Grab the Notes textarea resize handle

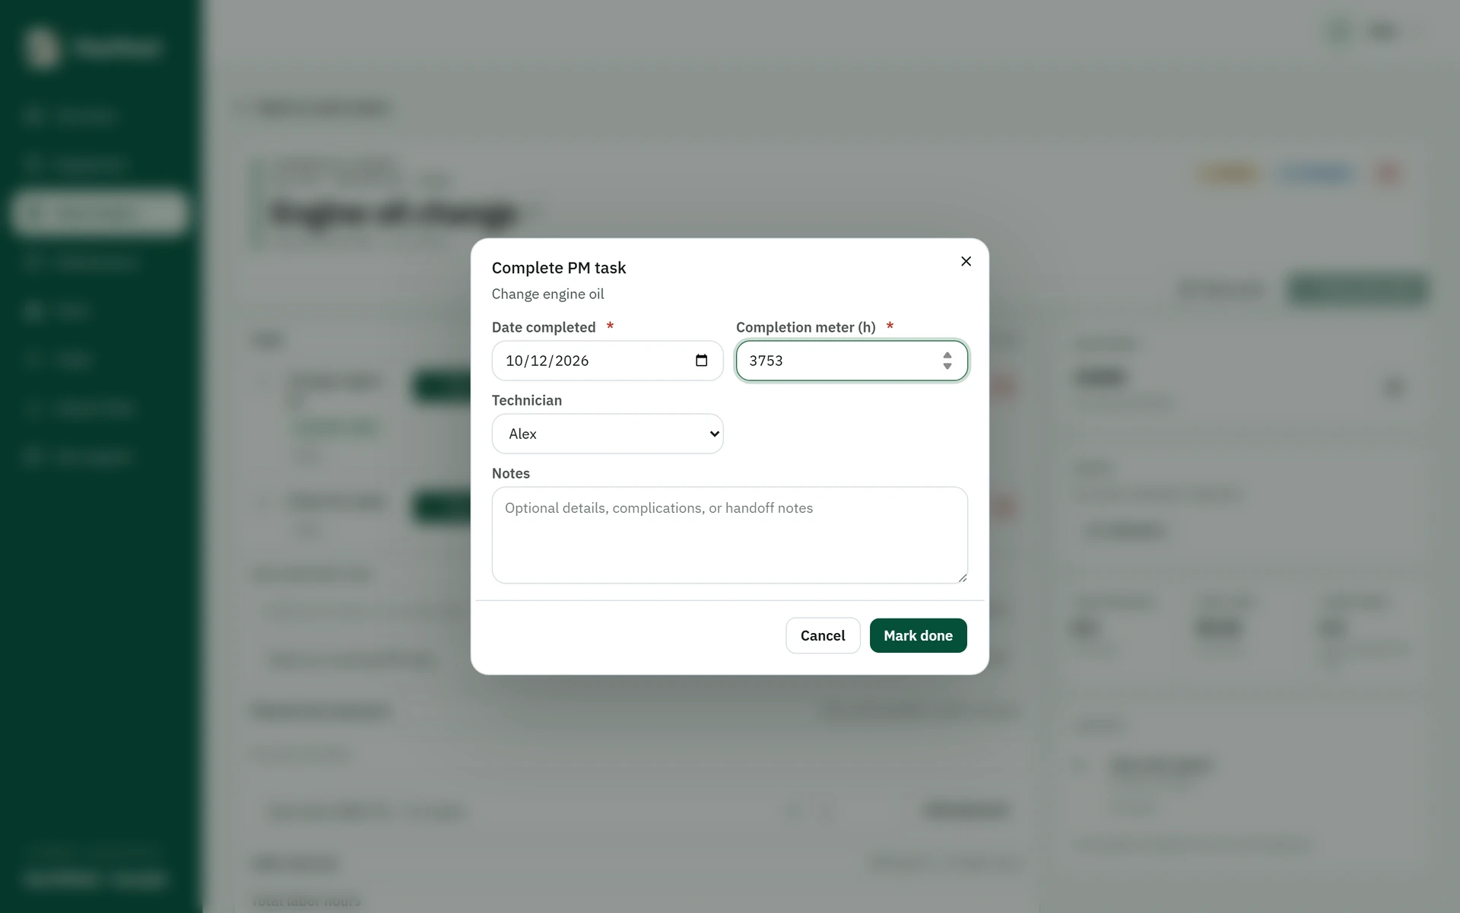tap(962, 578)
